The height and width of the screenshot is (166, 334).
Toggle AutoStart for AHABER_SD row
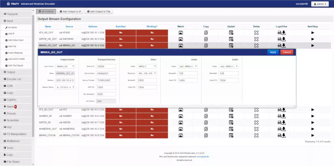click(121, 116)
